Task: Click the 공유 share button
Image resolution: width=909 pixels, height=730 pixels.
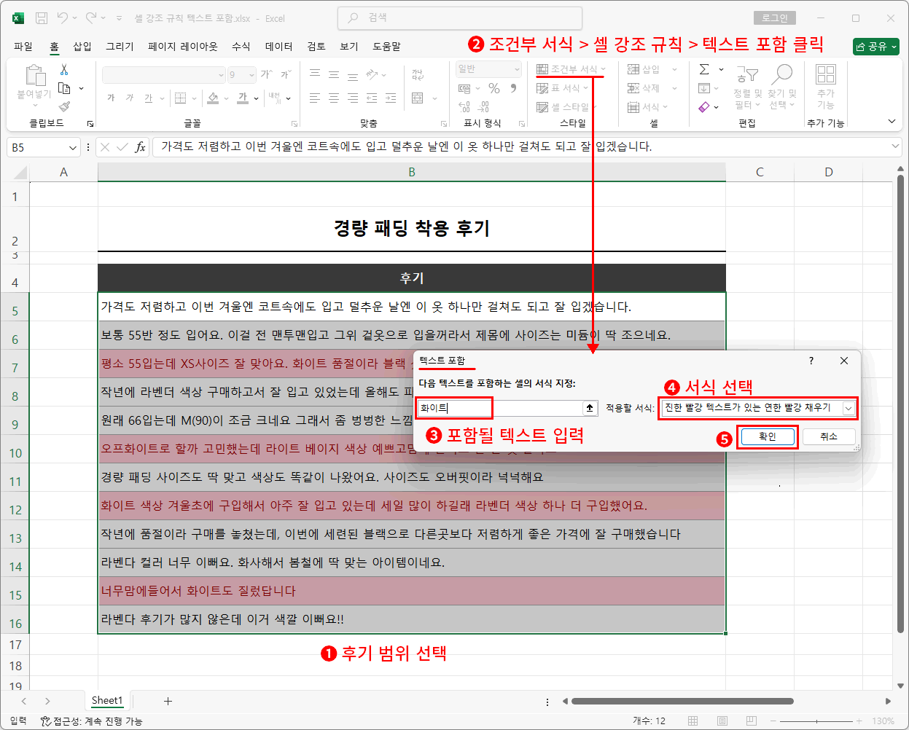Action: pyautogui.click(x=876, y=46)
